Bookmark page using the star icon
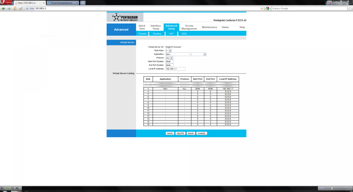 (262, 9)
